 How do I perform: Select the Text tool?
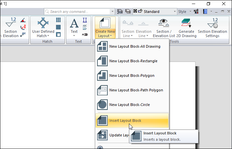pos(74,26)
